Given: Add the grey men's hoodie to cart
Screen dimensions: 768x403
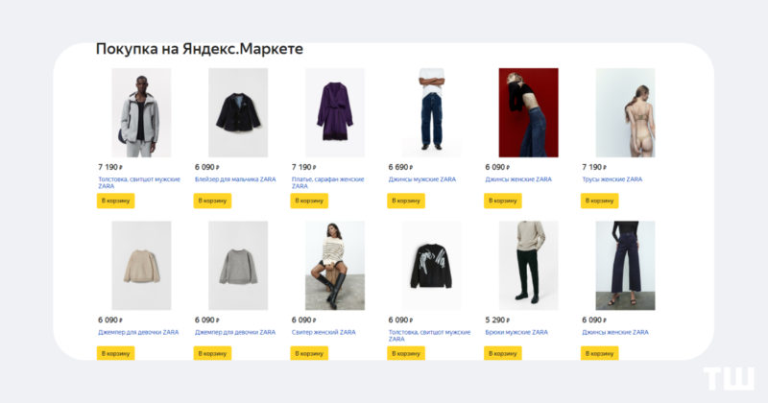Looking at the screenshot, I should 115,201.
